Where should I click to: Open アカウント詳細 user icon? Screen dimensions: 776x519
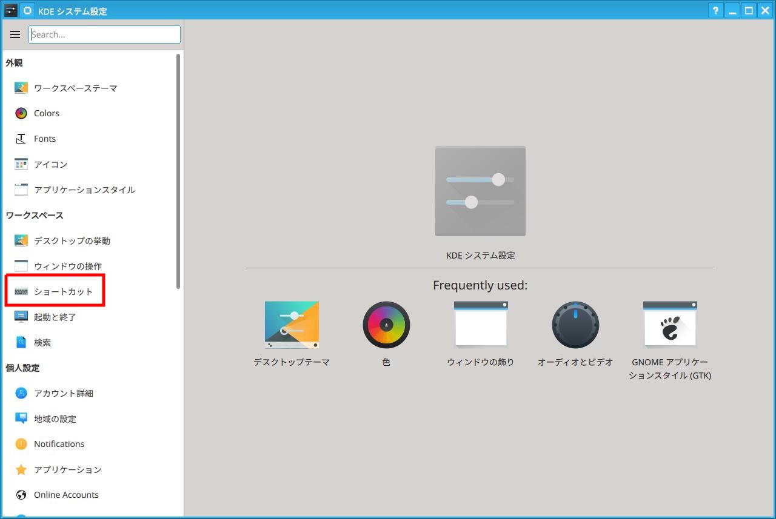tap(21, 393)
